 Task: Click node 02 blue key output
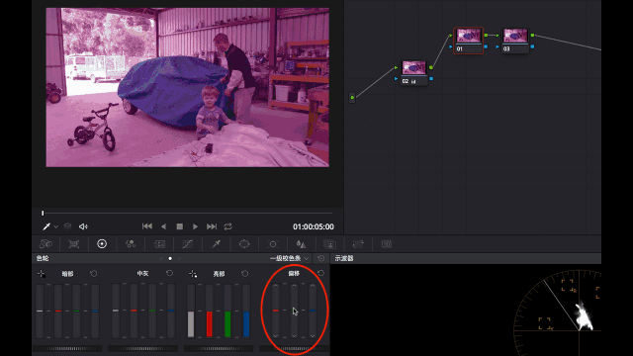pyautogui.click(x=431, y=78)
